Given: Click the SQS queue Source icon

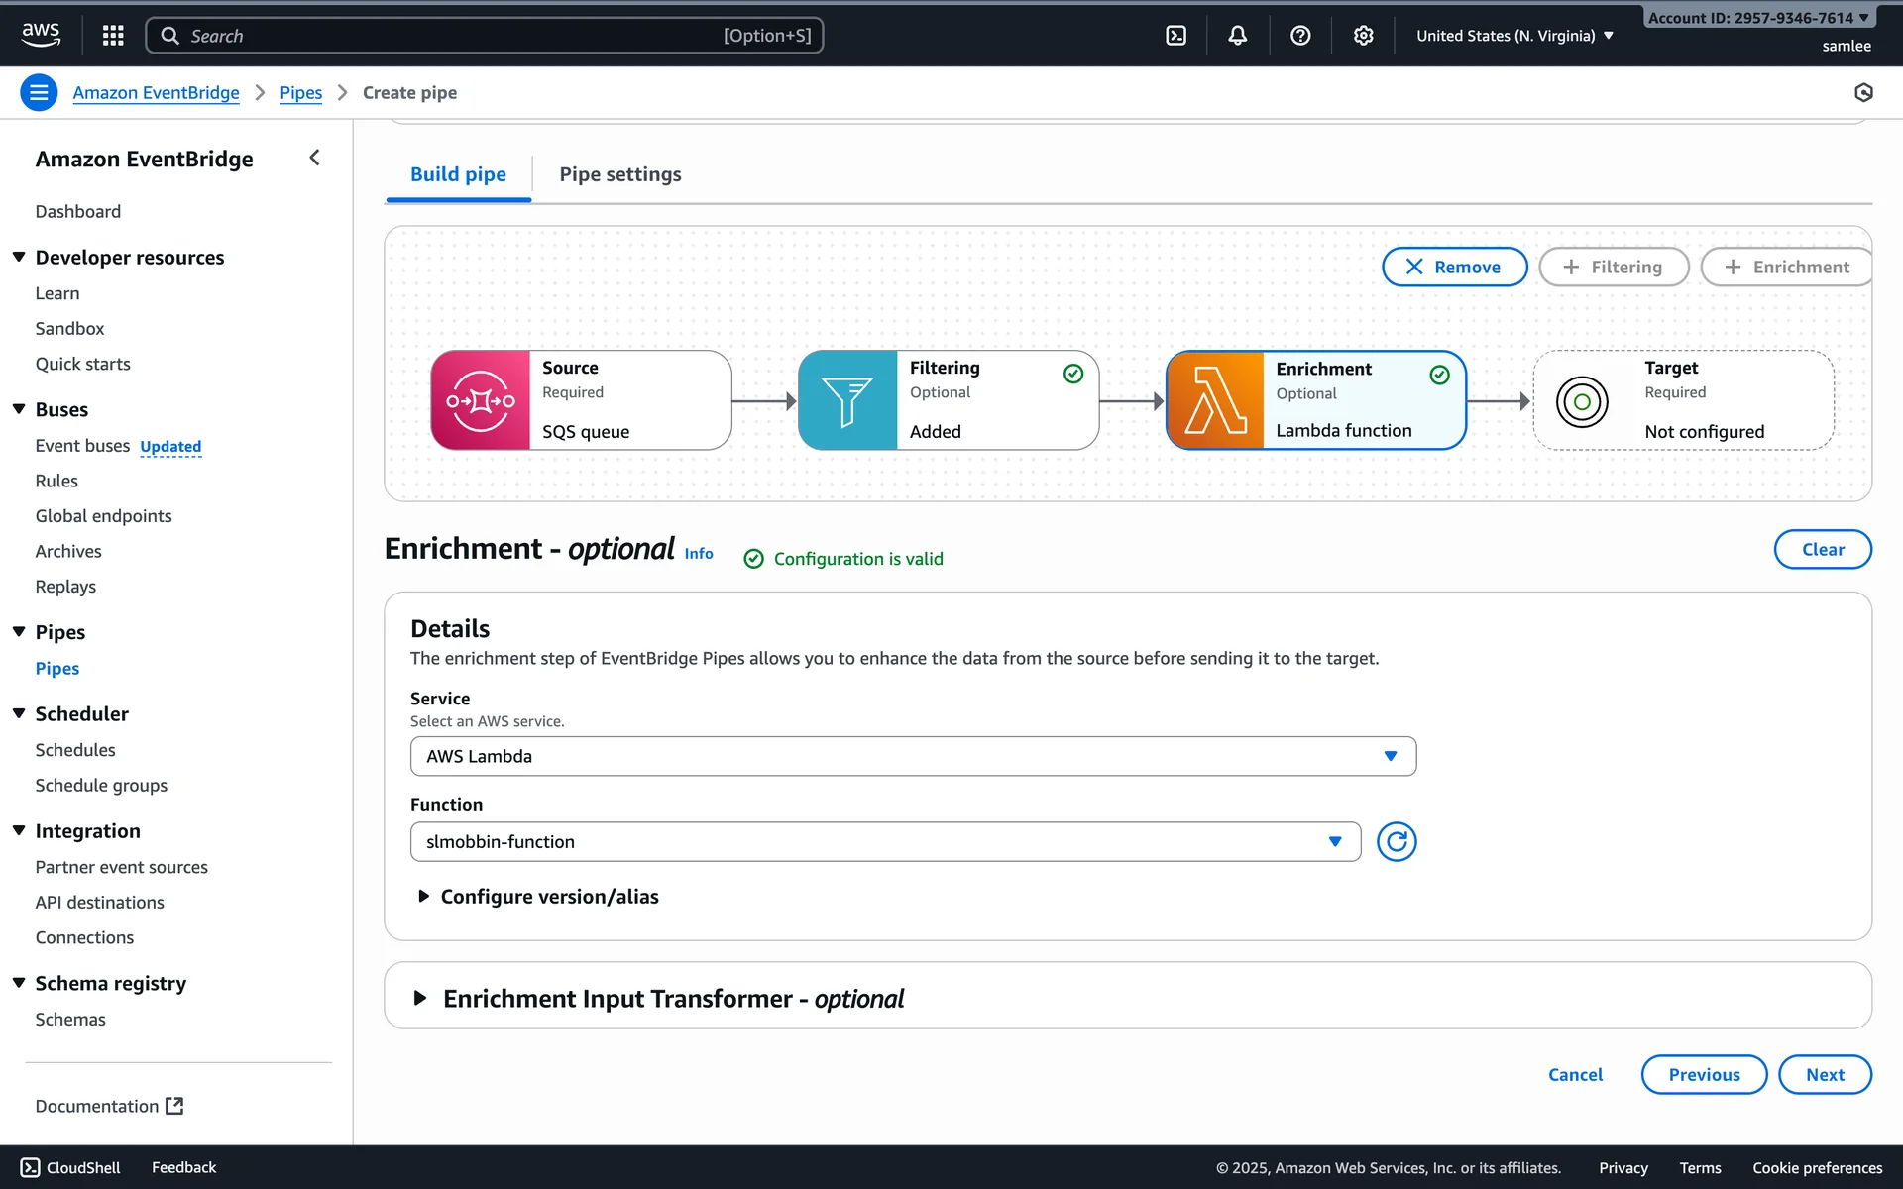Looking at the screenshot, I should pyautogui.click(x=481, y=400).
